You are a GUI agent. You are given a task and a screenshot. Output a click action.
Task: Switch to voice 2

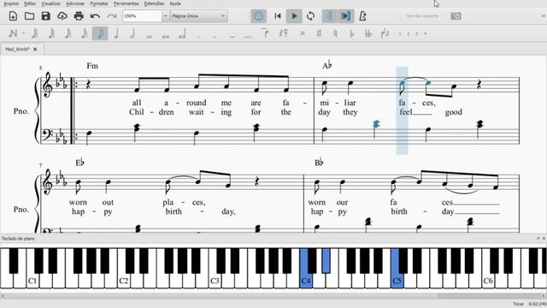(409, 33)
